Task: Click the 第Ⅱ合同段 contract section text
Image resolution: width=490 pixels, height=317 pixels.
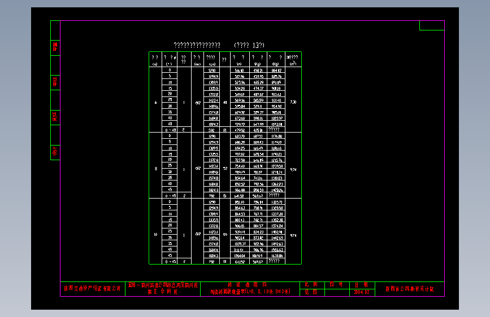Action: (x=163, y=292)
